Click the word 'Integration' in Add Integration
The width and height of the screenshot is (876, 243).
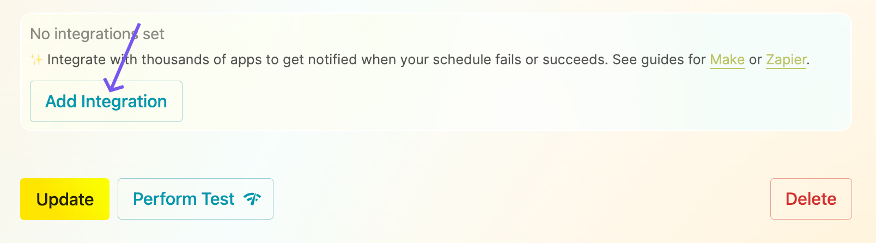(x=124, y=102)
